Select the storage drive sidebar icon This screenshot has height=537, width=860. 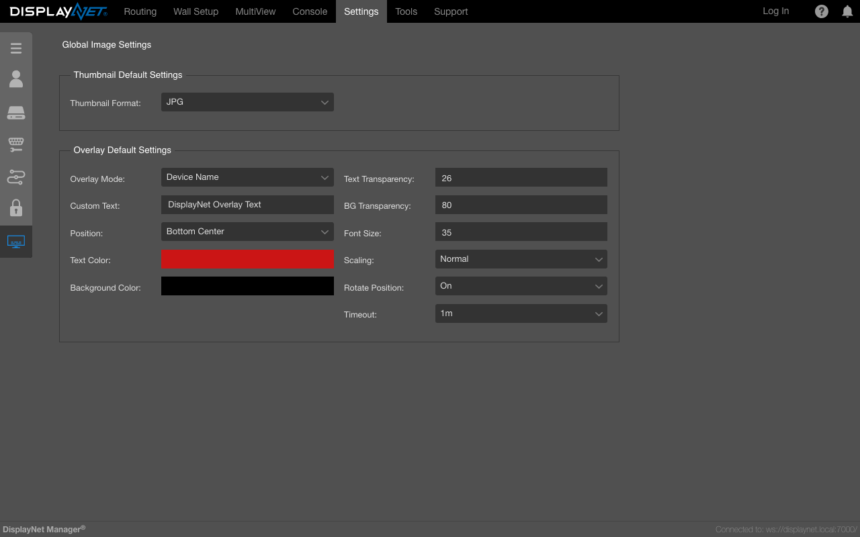coord(16,113)
